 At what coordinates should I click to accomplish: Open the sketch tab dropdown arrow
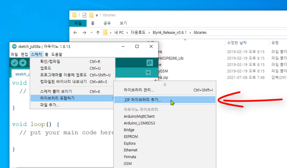148,72
